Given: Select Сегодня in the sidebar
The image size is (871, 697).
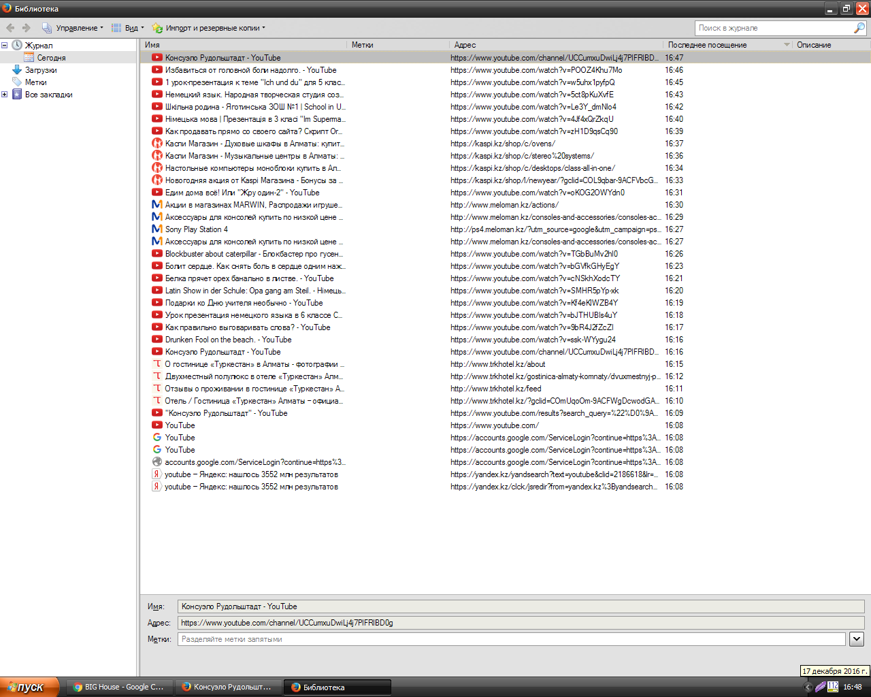Looking at the screenshot, I should pos(51,58).
